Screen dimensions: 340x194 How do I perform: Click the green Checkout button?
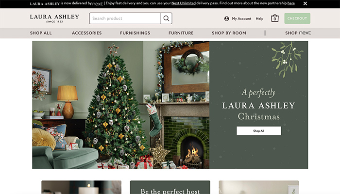[x=297, y=18]
